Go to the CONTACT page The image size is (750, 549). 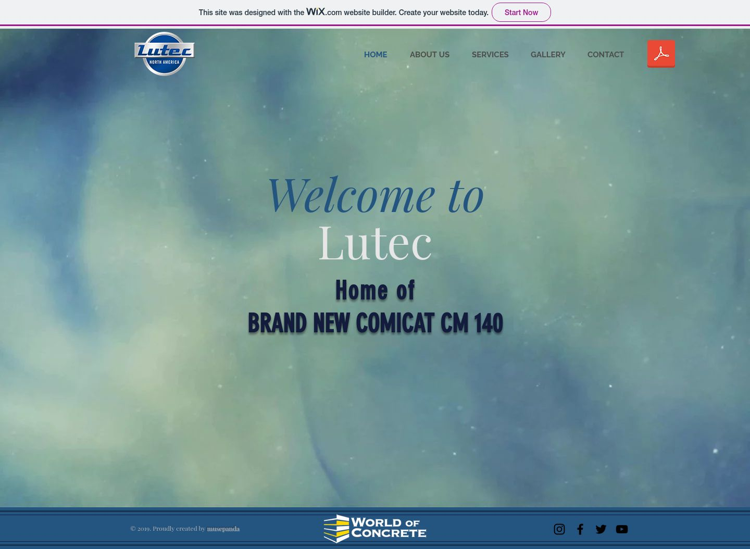tap(606, 55)
